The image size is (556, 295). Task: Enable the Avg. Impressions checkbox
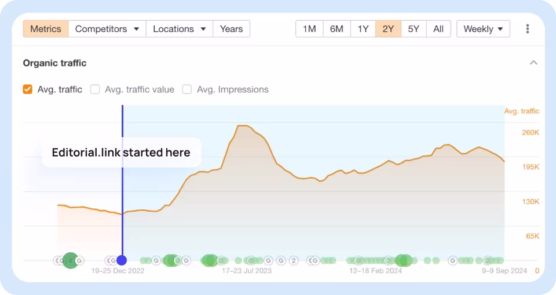187,89
